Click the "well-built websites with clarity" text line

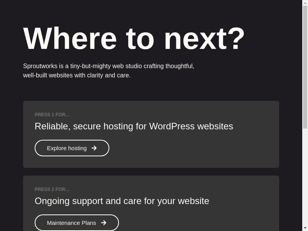[x=77, y=75]
